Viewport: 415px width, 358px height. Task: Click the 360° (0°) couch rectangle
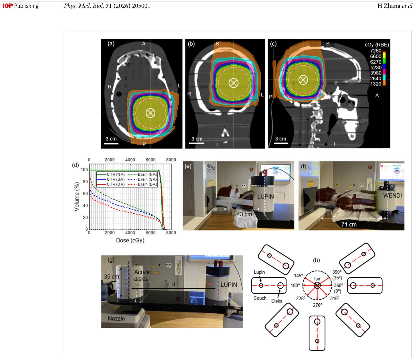pos(365,285)
